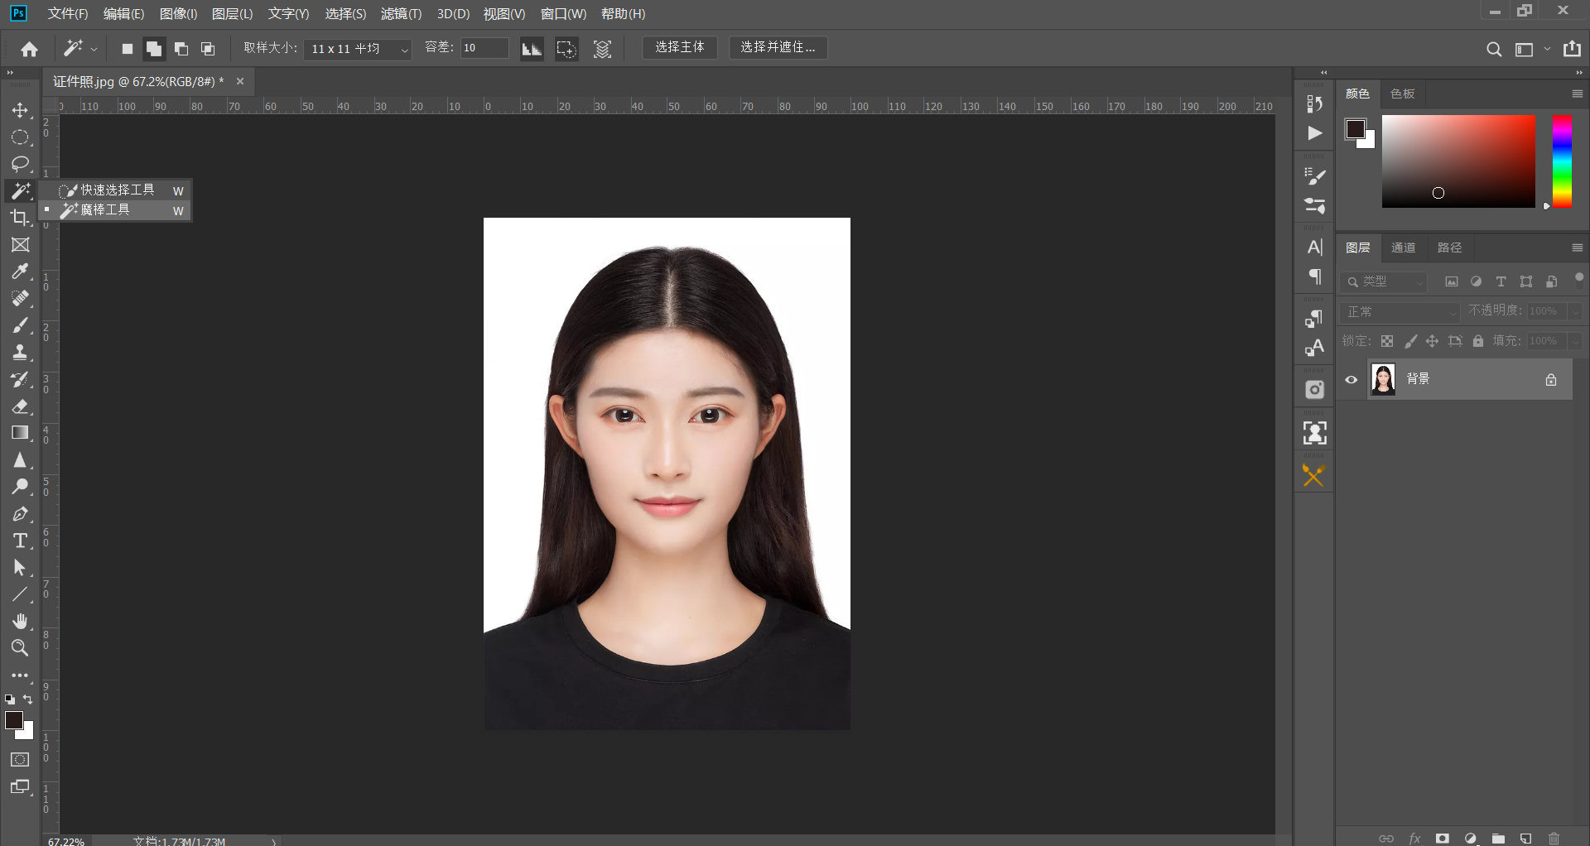
Task: Choose the Zoom tool in the toolbar
Action: pyautogui.click(x=20, y=648)
